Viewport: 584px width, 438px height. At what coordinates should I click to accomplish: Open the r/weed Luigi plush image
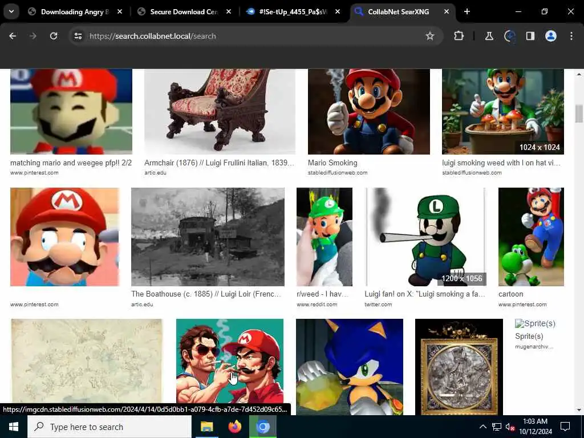click(x=325, y=237)
